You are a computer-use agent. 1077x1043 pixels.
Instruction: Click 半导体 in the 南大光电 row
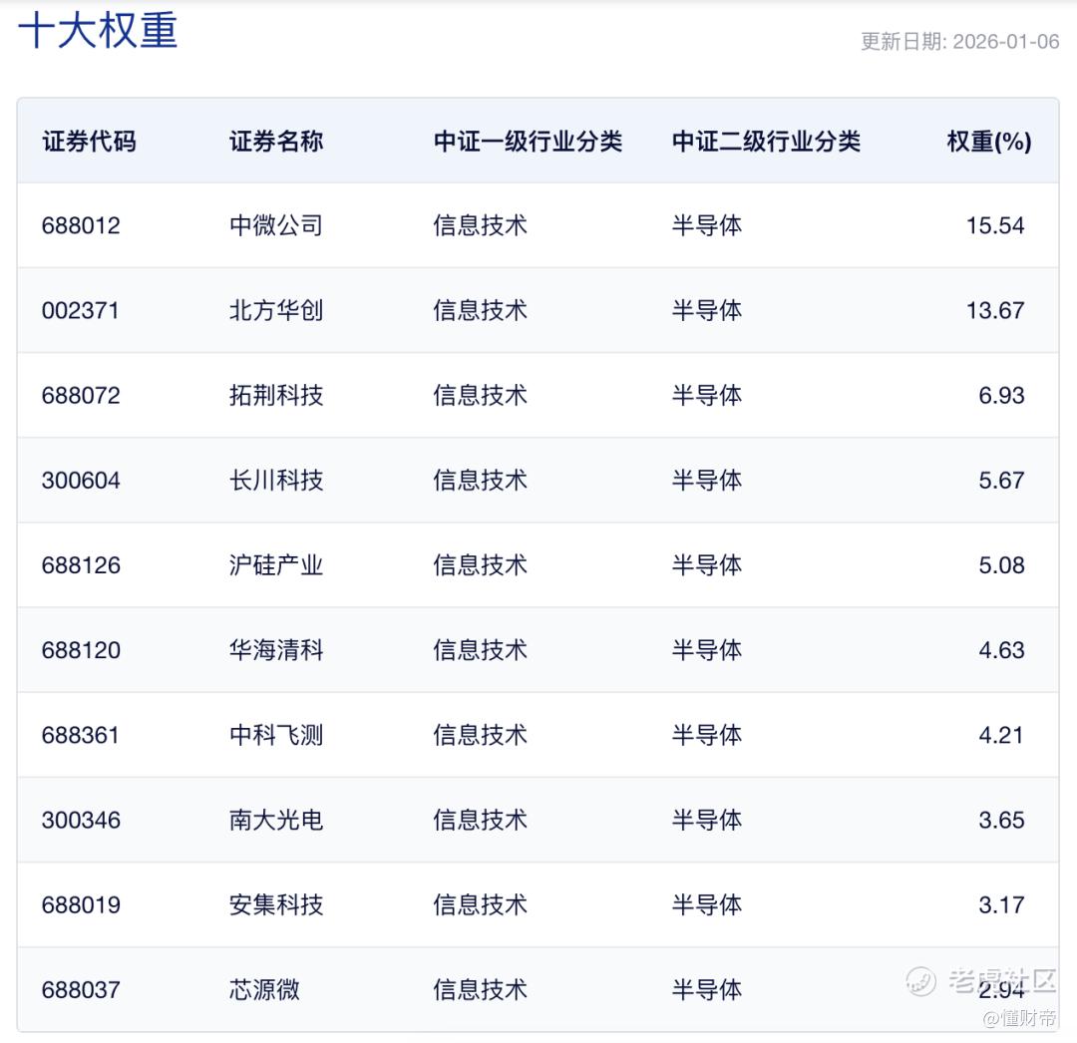click(x=707, y=820)
